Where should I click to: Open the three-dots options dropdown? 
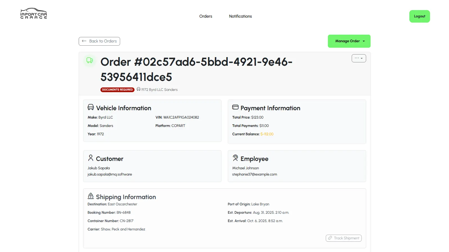coord(359,58)
